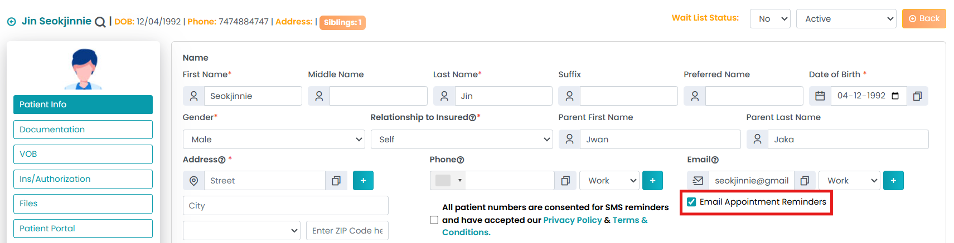Switch to the Documentation tab
This screenshot has height=243, width=954.
point(83,130)
